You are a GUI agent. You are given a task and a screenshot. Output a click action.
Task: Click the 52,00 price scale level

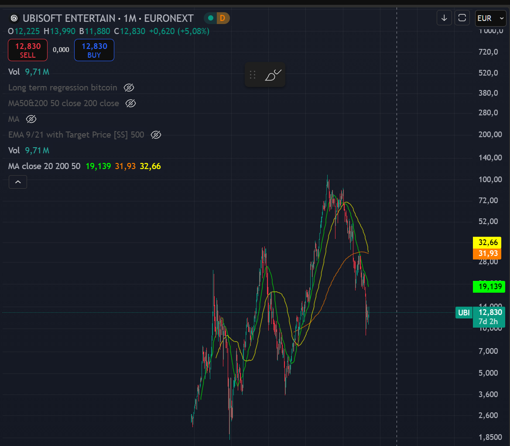coord(488,221)
